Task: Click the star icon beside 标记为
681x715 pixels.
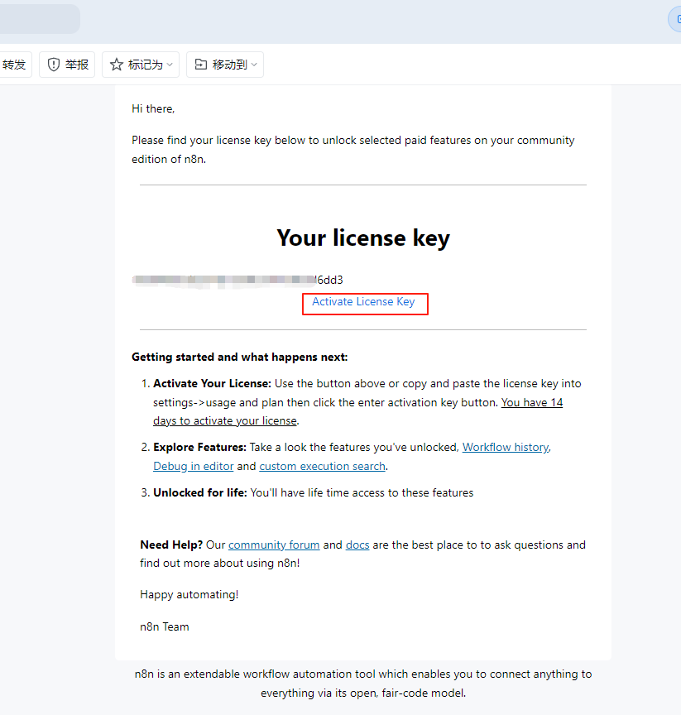Action: click(117, 65)
